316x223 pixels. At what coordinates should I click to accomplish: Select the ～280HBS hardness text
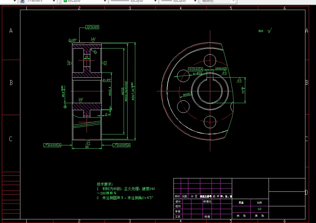point(106,193)
